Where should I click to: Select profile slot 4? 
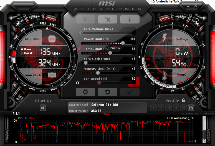click(x=176, y=108)
